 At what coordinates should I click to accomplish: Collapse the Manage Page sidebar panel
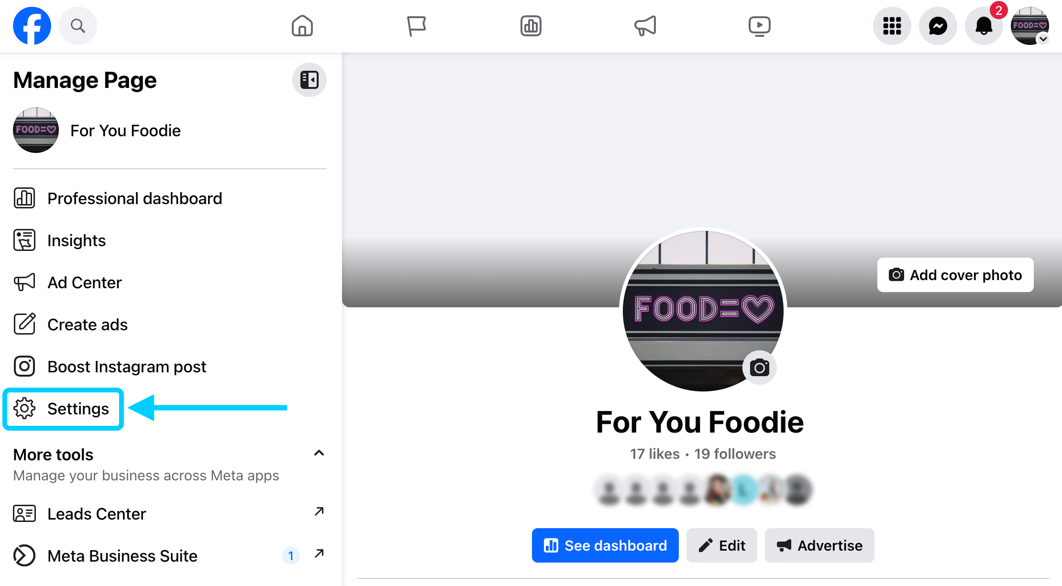click(x=310, y=80)
